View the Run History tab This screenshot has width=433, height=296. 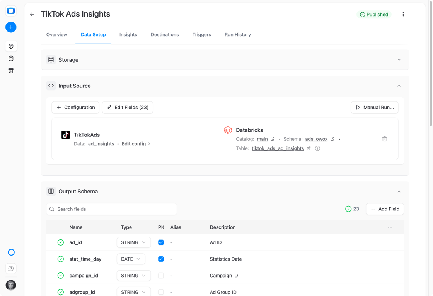[x=238, y=35]
